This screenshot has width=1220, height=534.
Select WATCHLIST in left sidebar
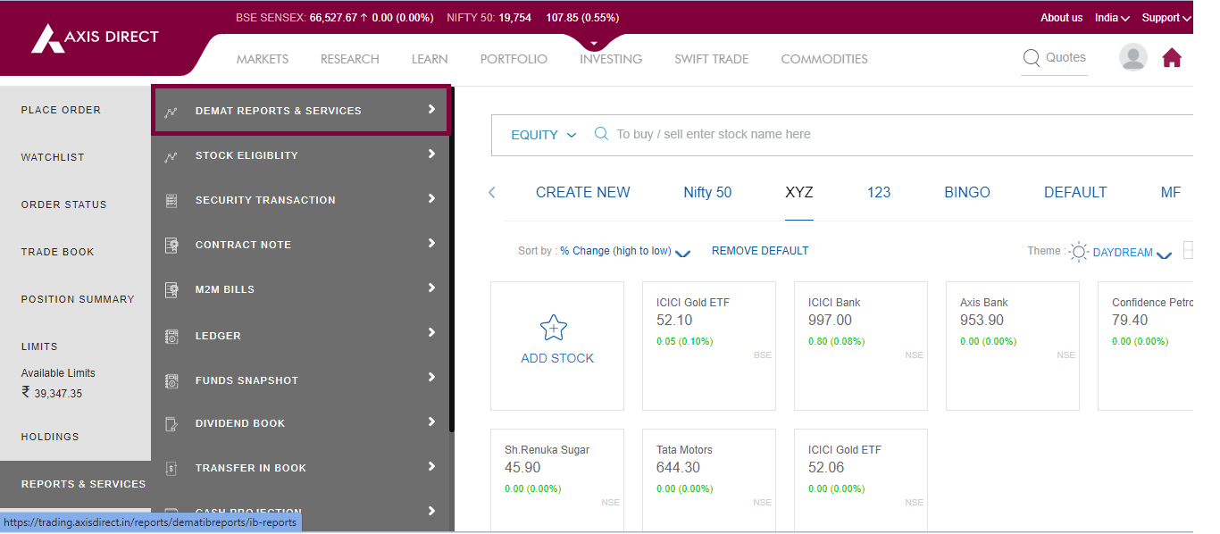(53, 157)
